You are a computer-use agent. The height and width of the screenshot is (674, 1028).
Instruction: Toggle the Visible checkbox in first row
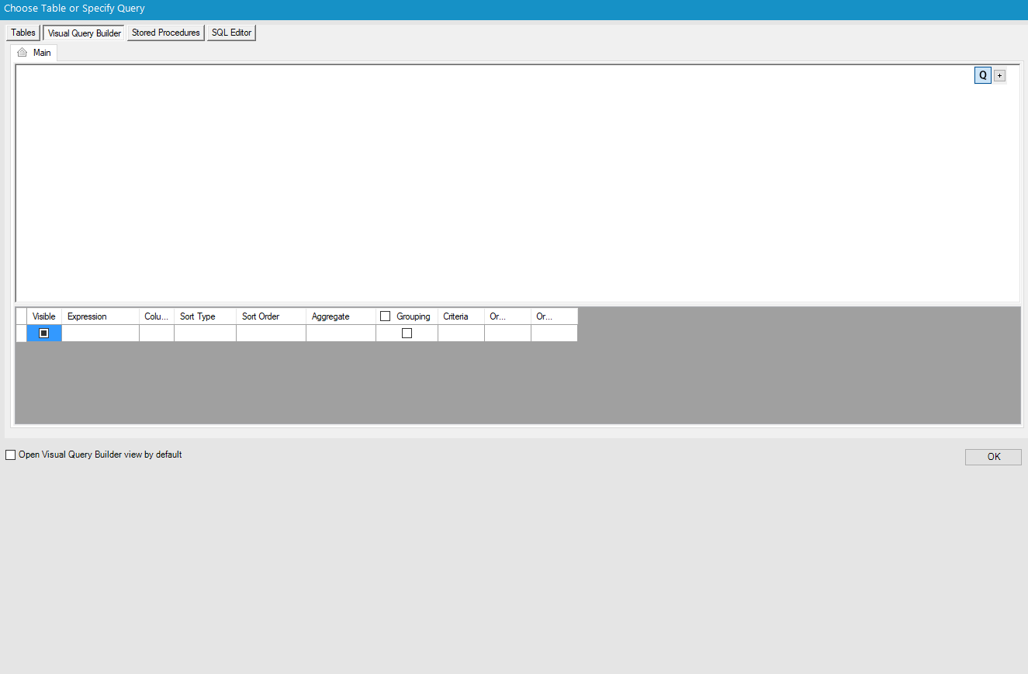click(44, 333)
